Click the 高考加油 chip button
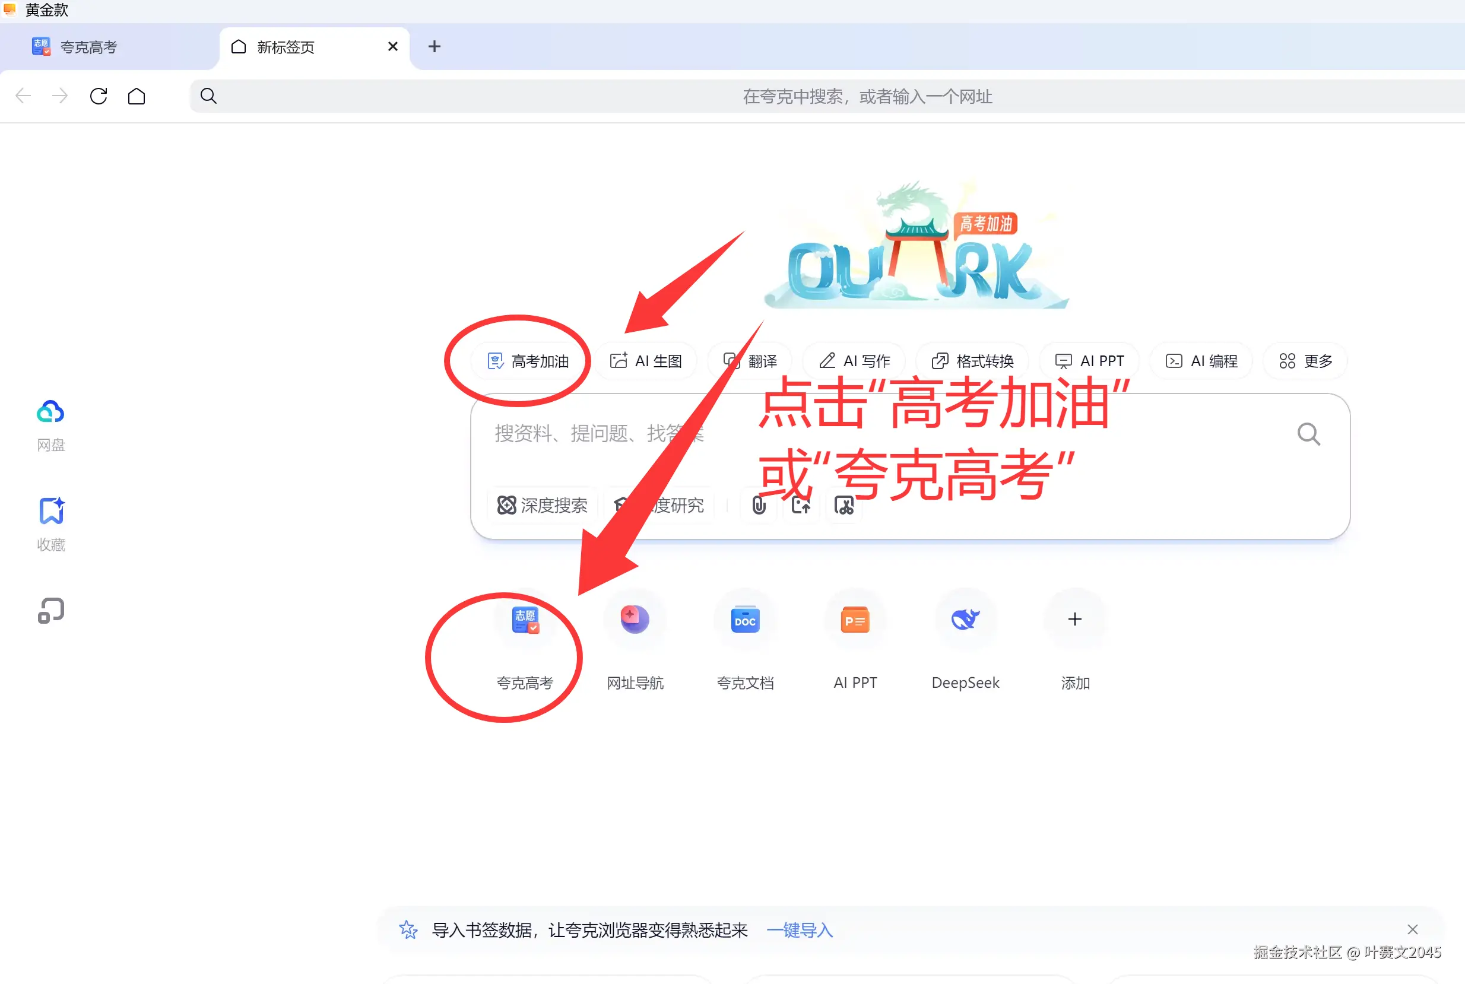The image size is (1465, 984). (x=528, y=361)
